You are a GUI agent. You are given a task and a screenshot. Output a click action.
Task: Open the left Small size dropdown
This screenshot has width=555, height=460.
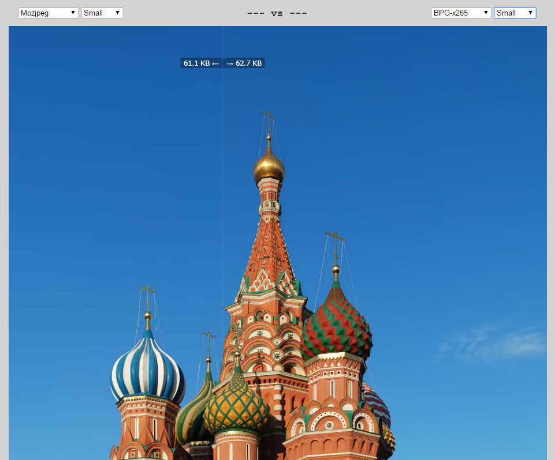click(102, 13)
